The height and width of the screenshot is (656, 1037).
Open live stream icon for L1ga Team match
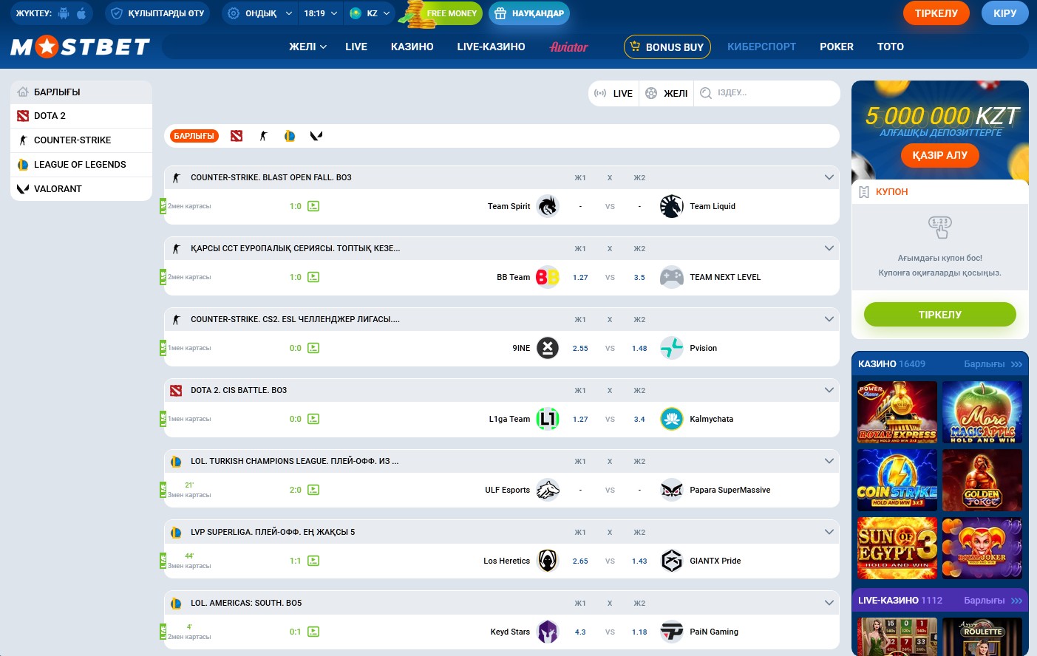tap(313, 419)
